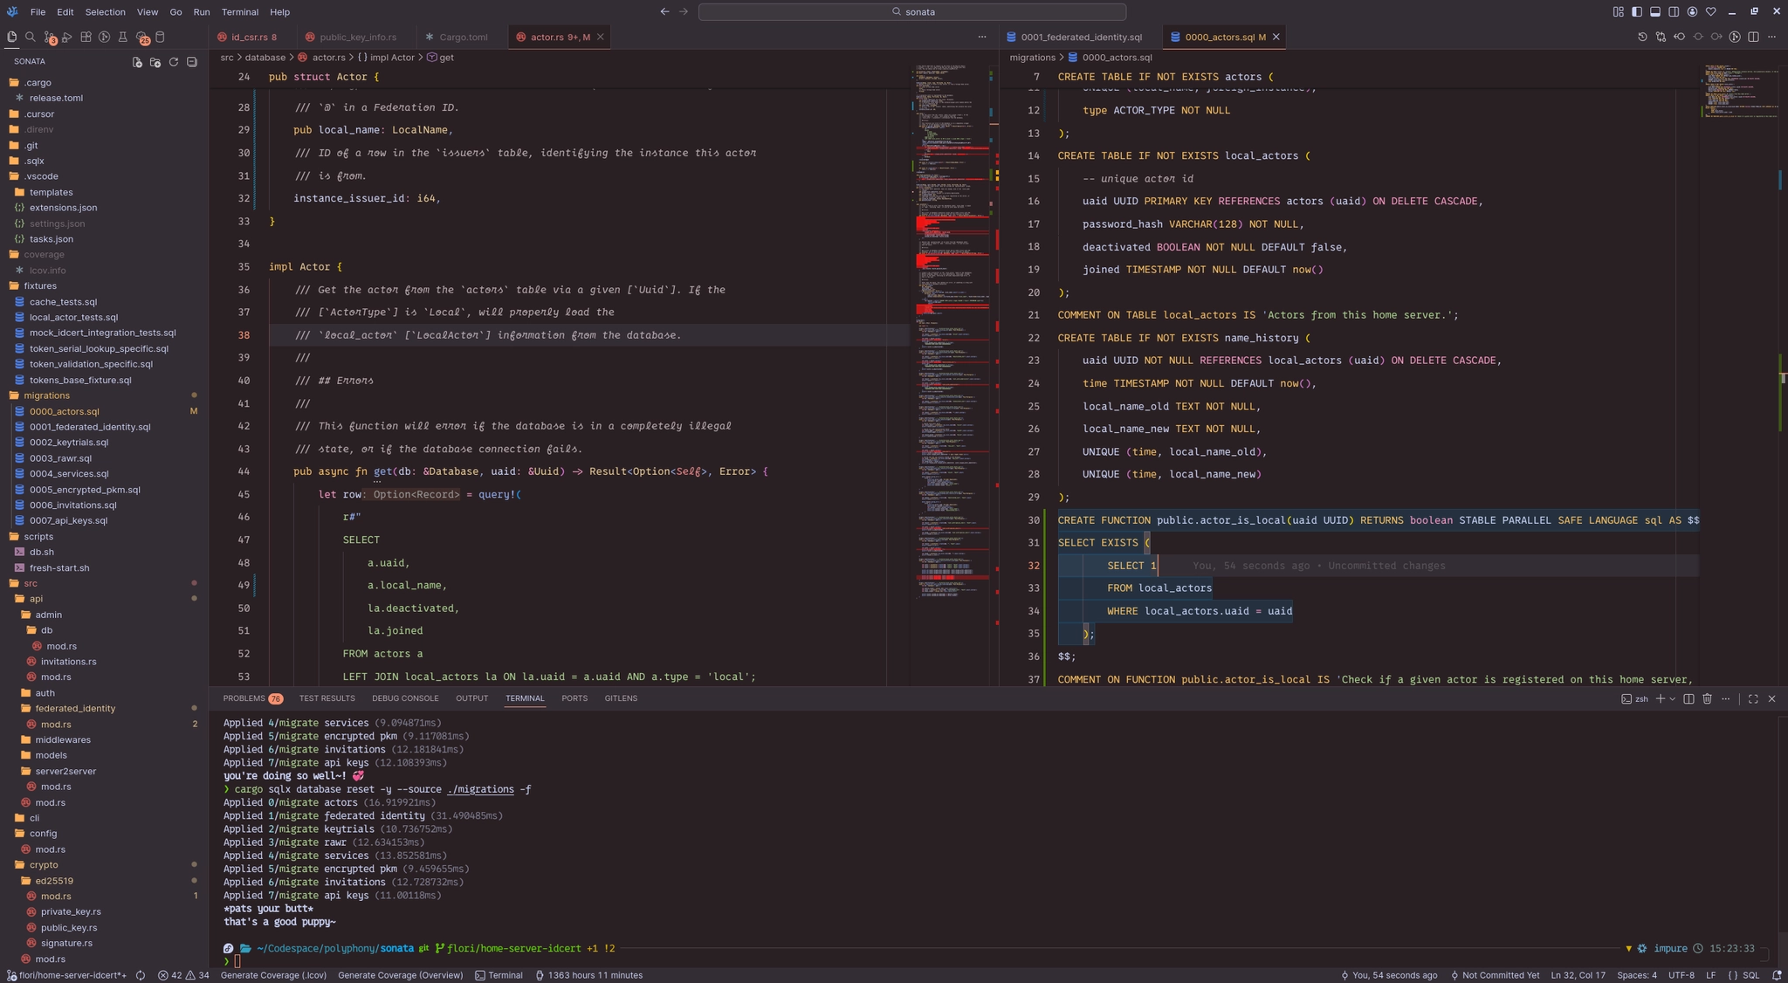Open the Search view in the activity bar

(30, 37)
